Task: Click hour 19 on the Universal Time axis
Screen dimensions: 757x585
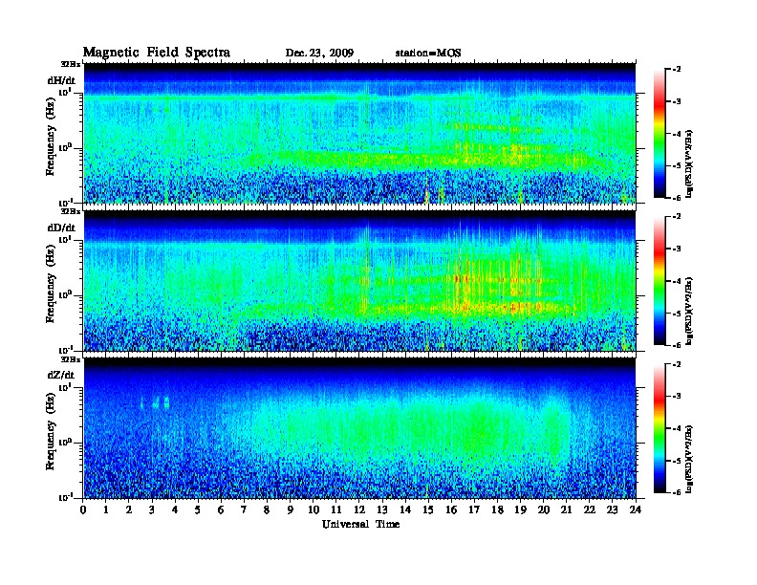Action: (520, 509)
